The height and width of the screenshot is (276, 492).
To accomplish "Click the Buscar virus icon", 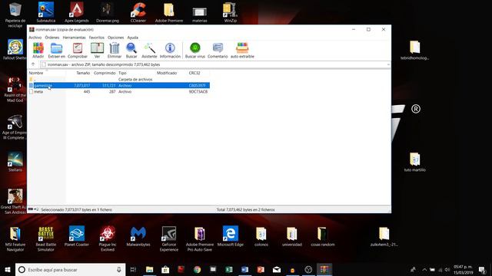I will pos(194,50).
